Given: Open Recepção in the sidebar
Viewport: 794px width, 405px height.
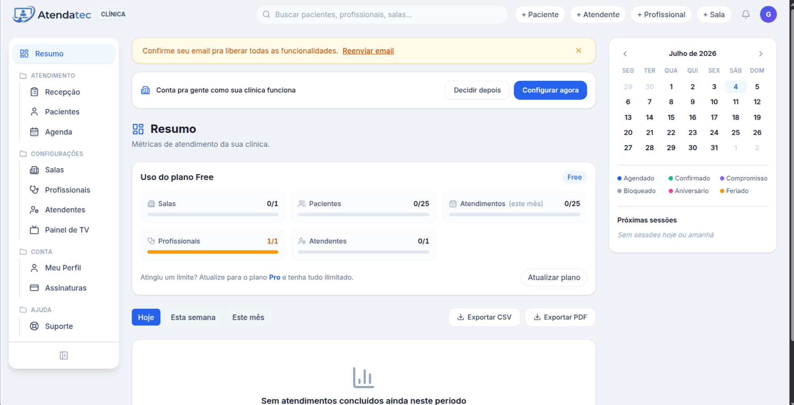Looking at the screenshot, I should [62, 92].
